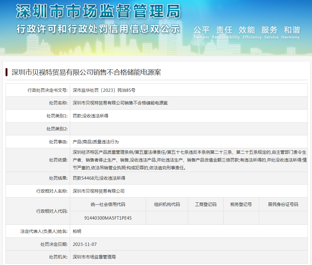Click the credit code 91440300MA5FT1PE45
Screen dimensions: 312x265
click(x=108, y=218)
